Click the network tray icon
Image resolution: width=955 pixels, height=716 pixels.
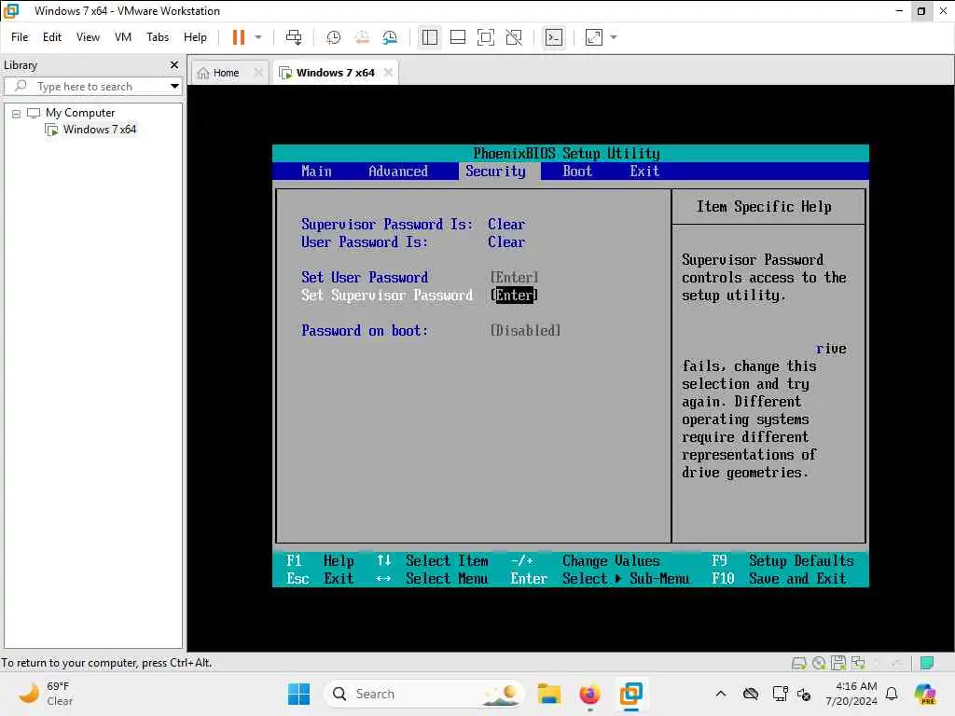(x=780, y=694)
